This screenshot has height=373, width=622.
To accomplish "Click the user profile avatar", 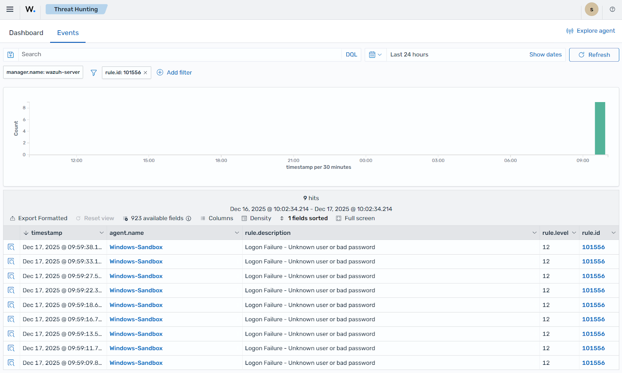I will click(591, 9).
